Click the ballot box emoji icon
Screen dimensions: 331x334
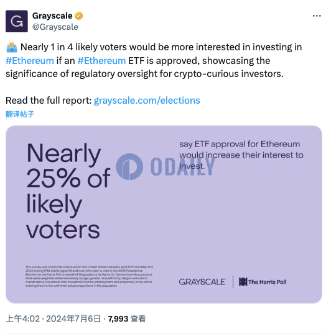coord(12,47)
